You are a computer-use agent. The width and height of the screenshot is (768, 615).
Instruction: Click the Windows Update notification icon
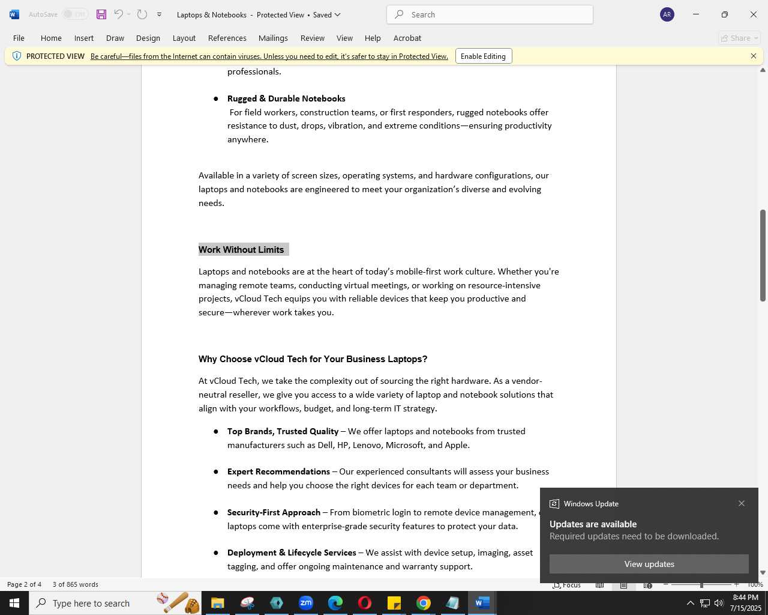[x=554, y=504]
